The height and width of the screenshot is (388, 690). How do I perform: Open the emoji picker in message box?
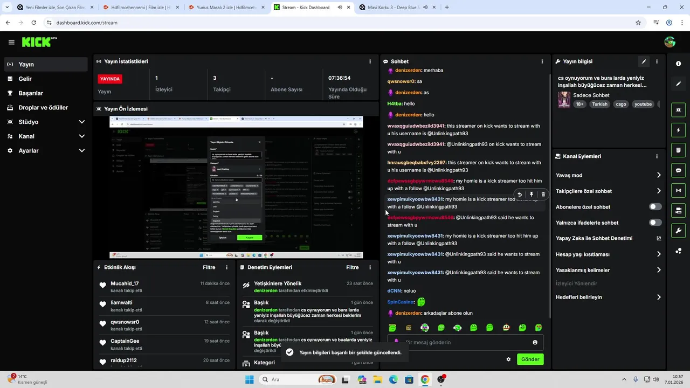point(535,342)
